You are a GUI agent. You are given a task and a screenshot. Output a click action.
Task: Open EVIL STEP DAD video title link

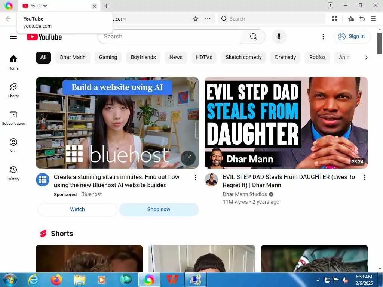pyautogui.click(x=289, y=181)
